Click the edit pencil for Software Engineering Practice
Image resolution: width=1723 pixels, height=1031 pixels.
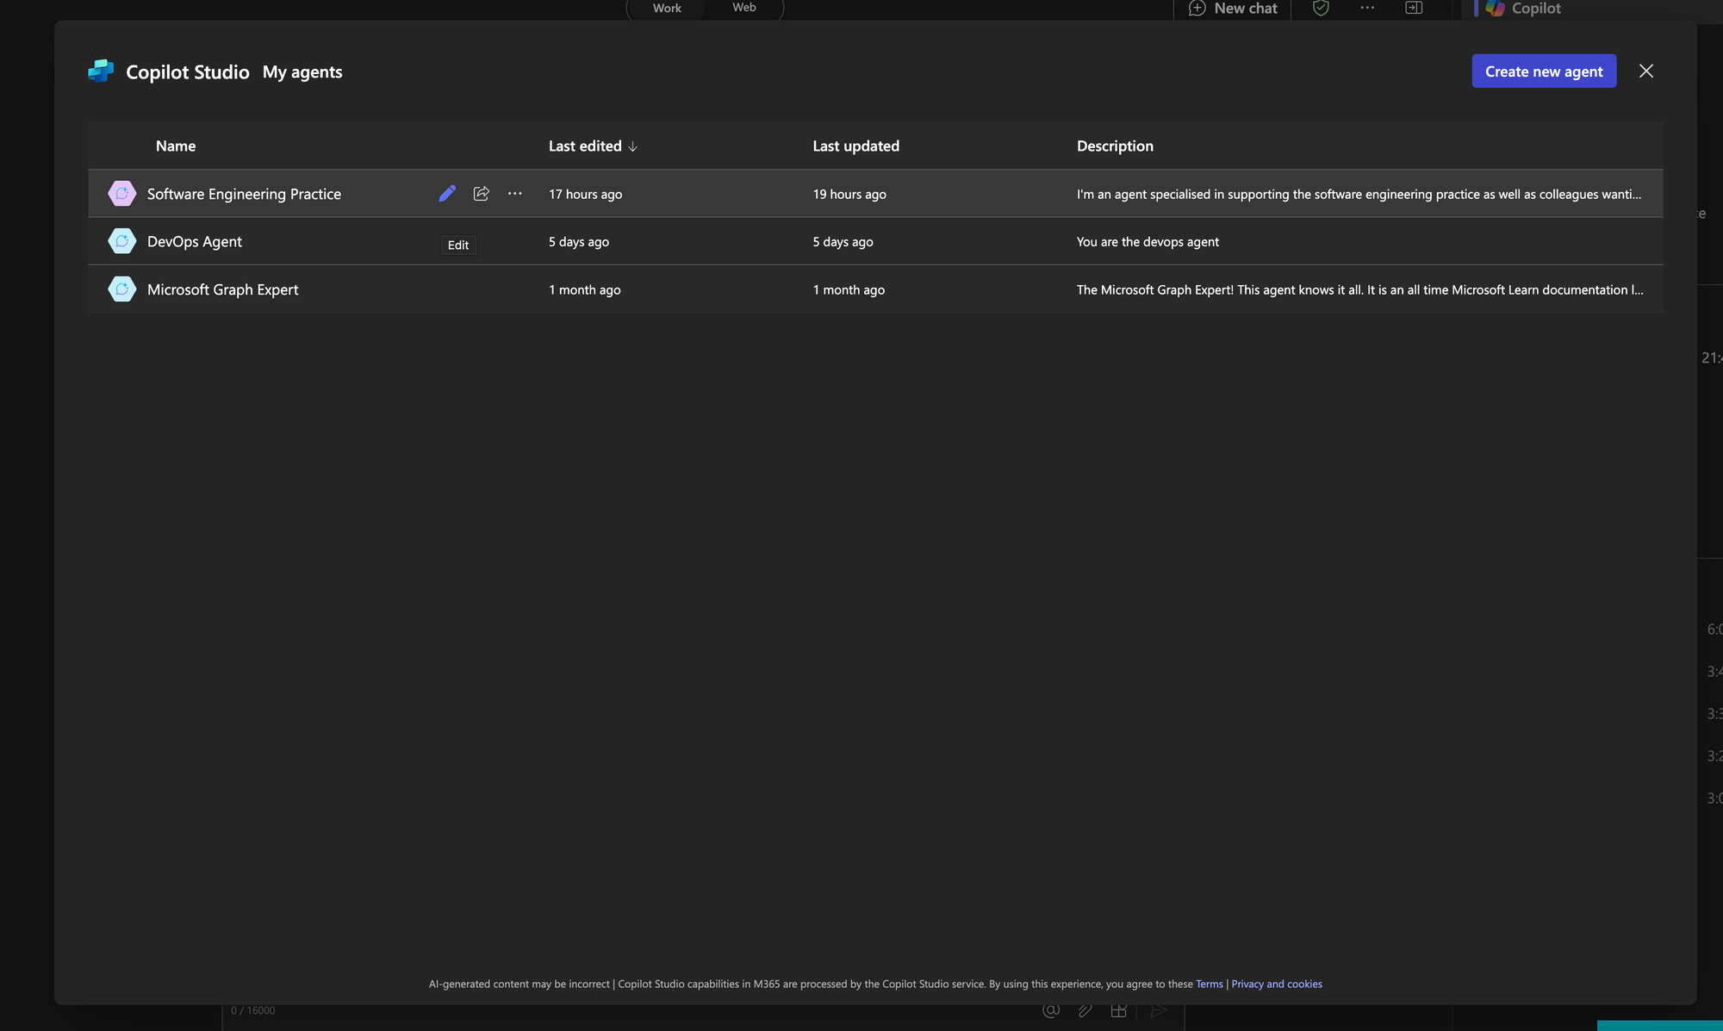(446, 194)
